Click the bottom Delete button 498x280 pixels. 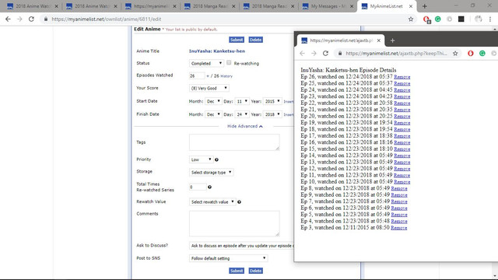[x=256, y=271]
